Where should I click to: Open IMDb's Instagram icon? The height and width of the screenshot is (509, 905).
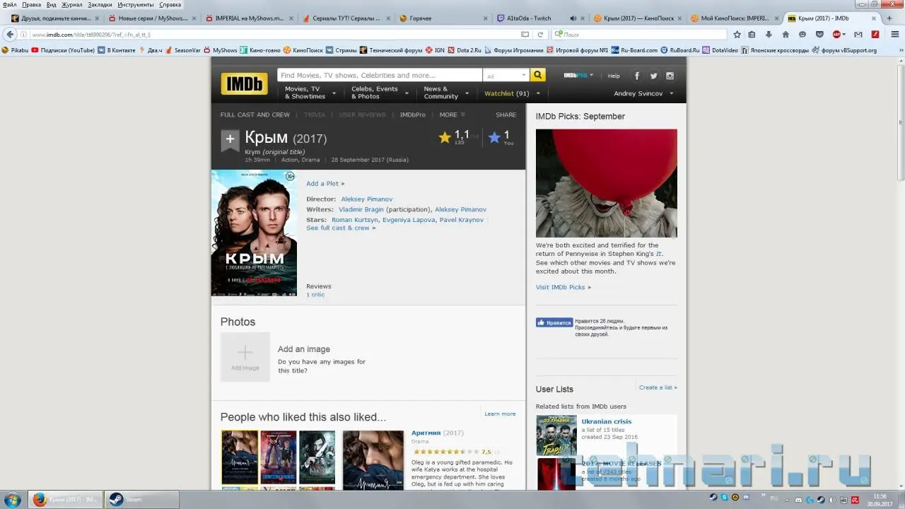pyautogui.click(x=670, y=76)
